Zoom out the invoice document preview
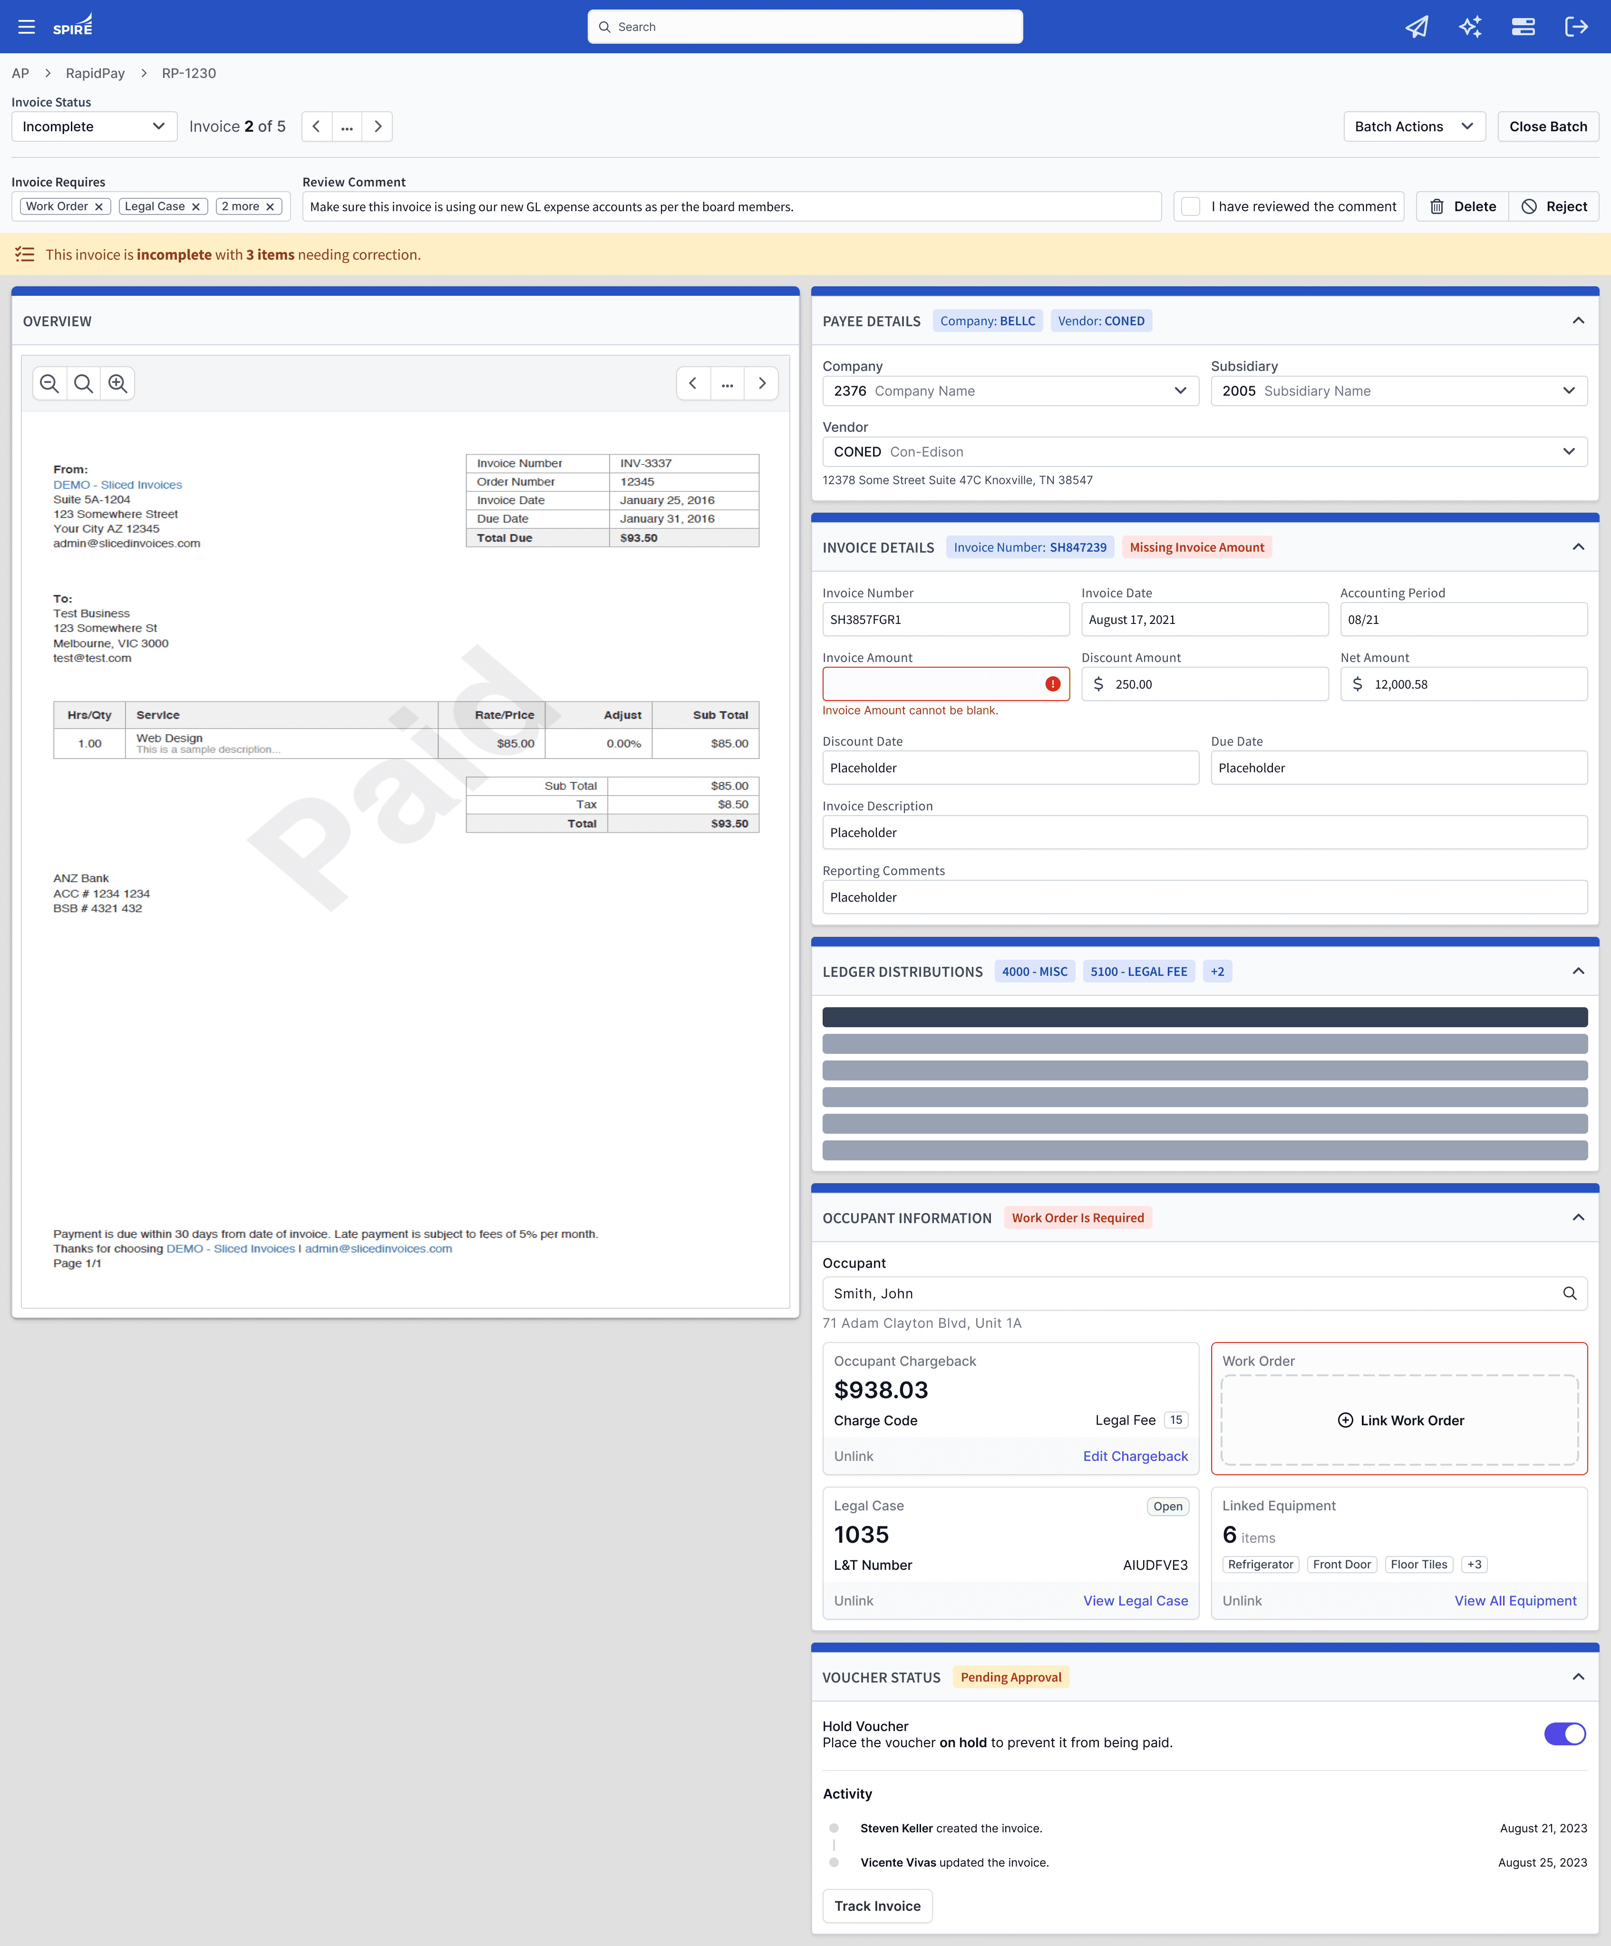Screen dimensions: 1611x1946 pos(50,384)
